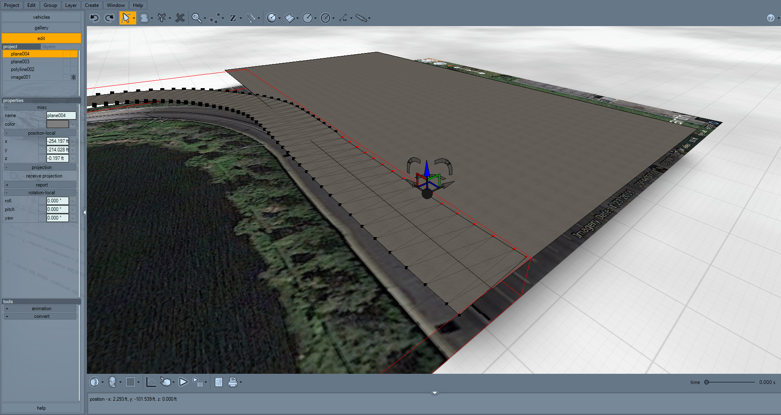
Task: Open the Edit menu
Action: click(31, 5)
